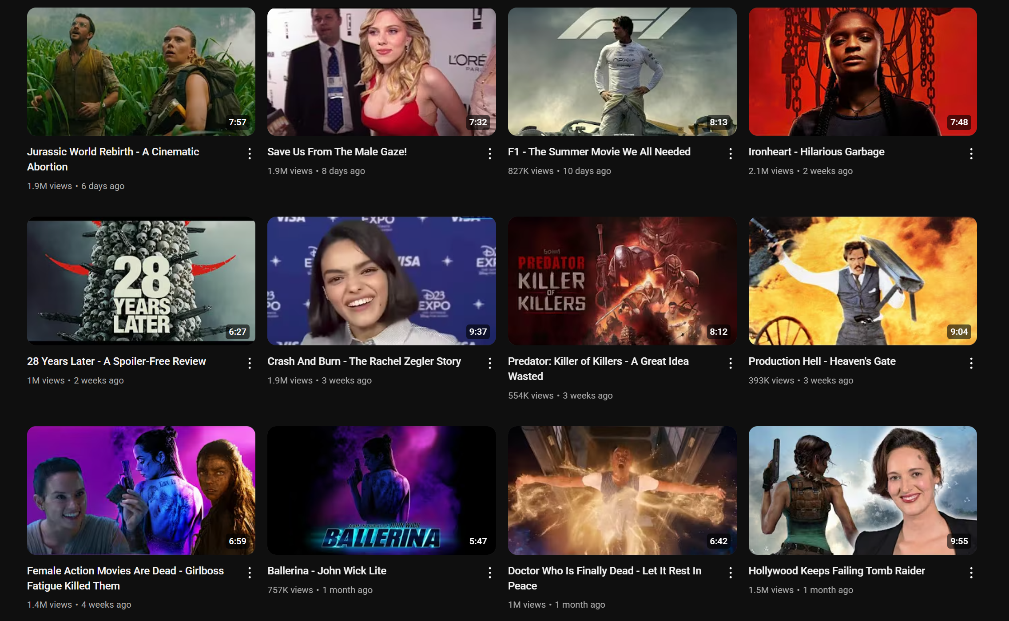Image resolution: width=1009 pixels, height=621 pixels.
Task: Open options menu for Save Us From The Male Gaze
Action: click(490, 154)
